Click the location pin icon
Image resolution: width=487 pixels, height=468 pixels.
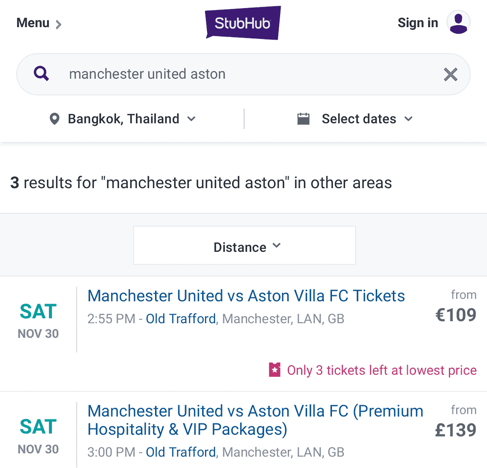54,119
